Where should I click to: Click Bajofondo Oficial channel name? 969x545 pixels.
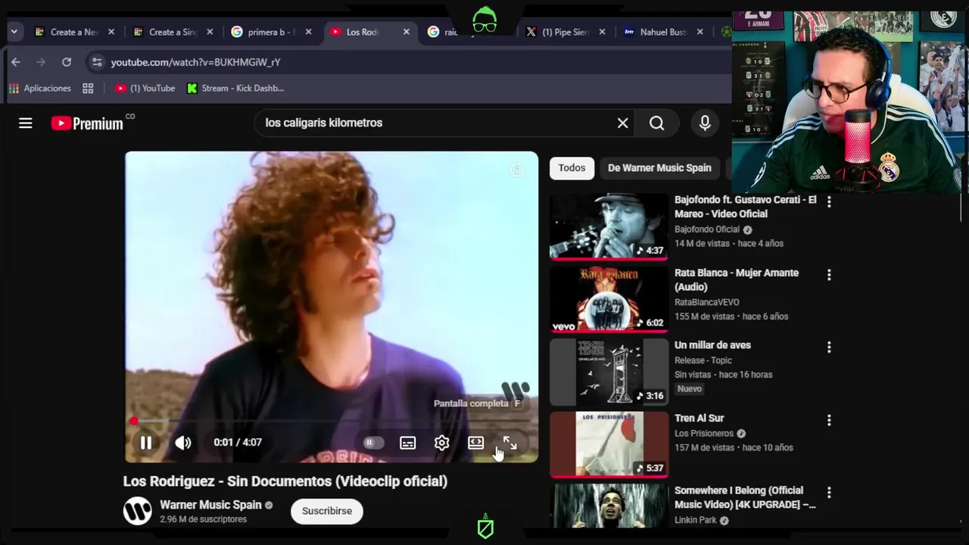click(x=707, y=229)
